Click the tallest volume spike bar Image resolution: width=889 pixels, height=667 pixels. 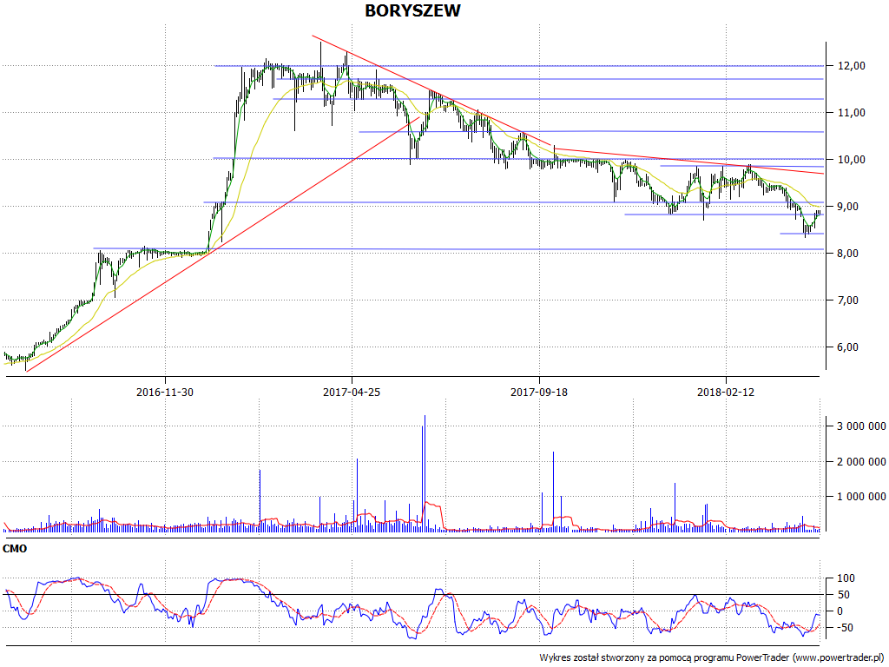coord(425,473)
